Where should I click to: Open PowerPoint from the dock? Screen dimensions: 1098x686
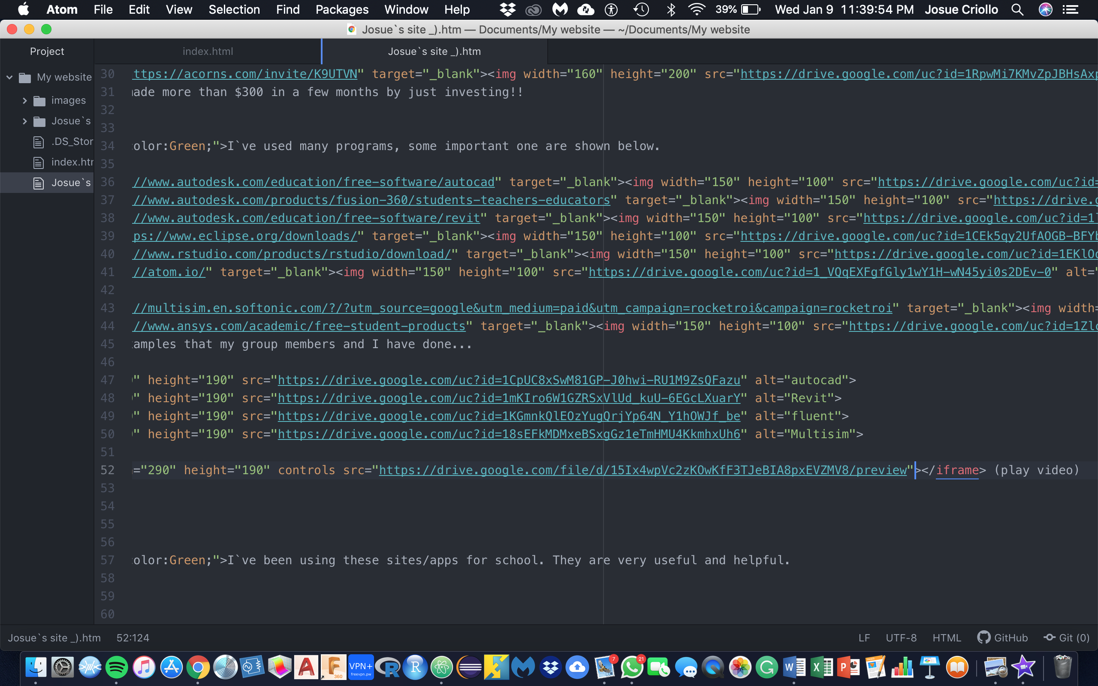click(x=848, y=667)
